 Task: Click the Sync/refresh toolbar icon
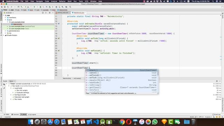click(8, 7)
